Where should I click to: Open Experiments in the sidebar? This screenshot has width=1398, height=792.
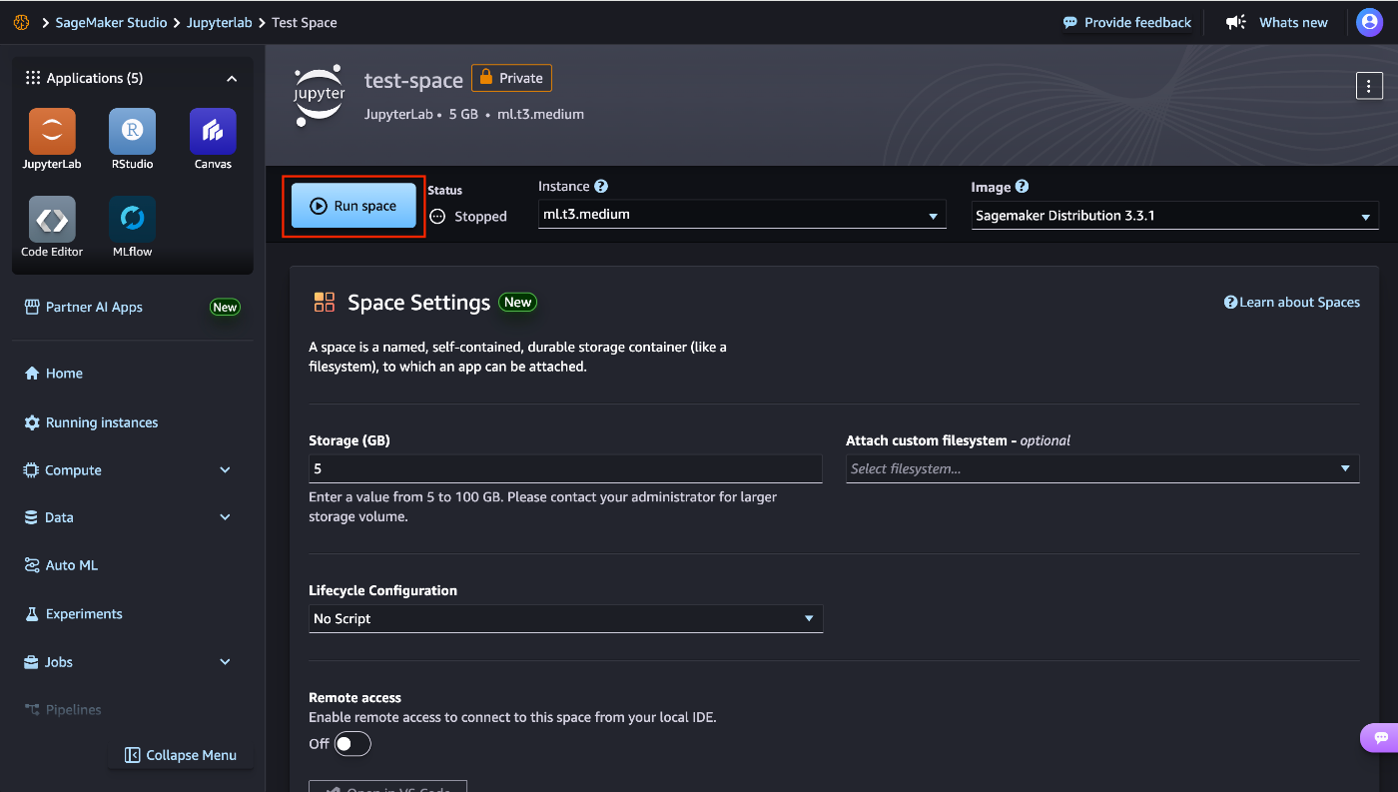(x=72, y=614)
